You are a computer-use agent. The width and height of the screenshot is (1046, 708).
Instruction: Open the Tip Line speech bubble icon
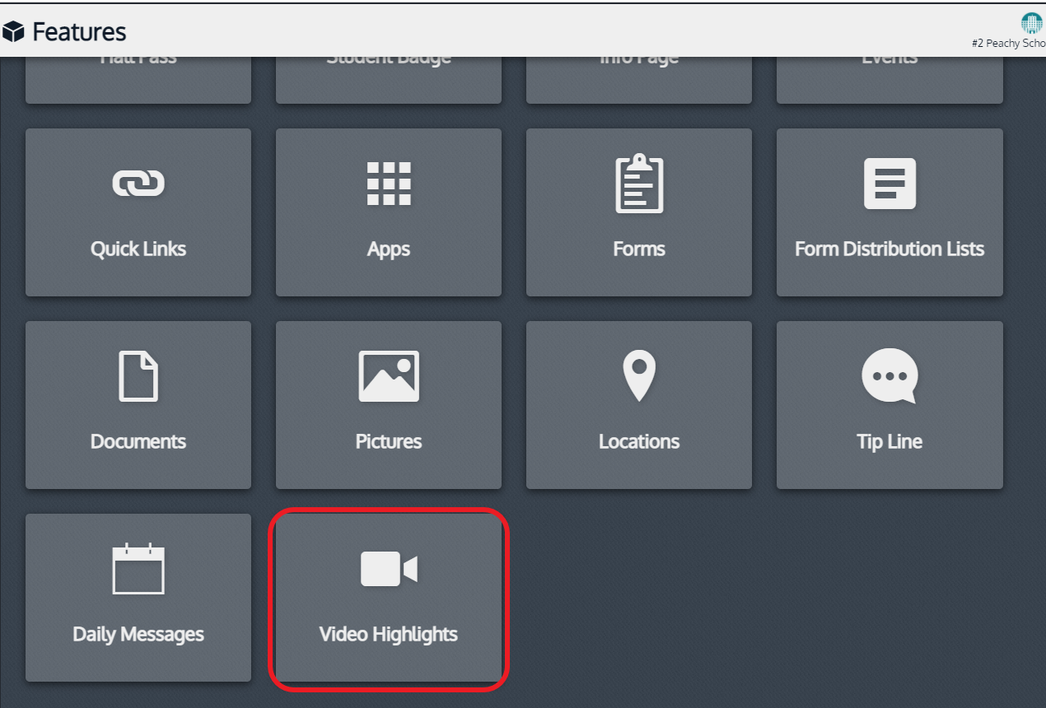click(x=890, y=376)
